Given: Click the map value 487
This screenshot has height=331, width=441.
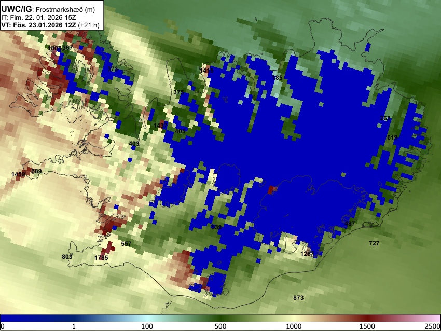Looking at the screenshot, I should coord(350,224).
